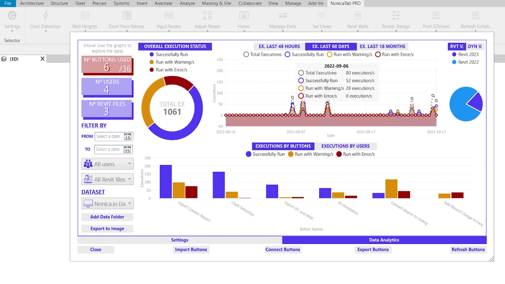Toggle Run with Error/s in overall status legend

tap(169, 70)
